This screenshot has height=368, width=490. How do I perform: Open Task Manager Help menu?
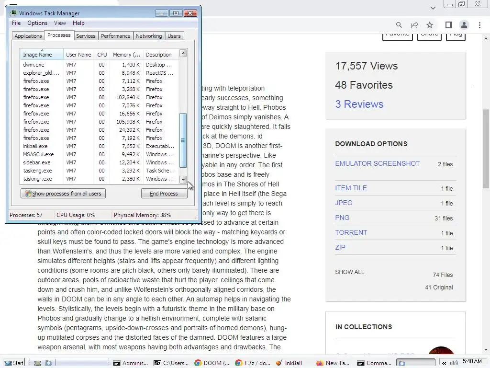click(78, 23)
